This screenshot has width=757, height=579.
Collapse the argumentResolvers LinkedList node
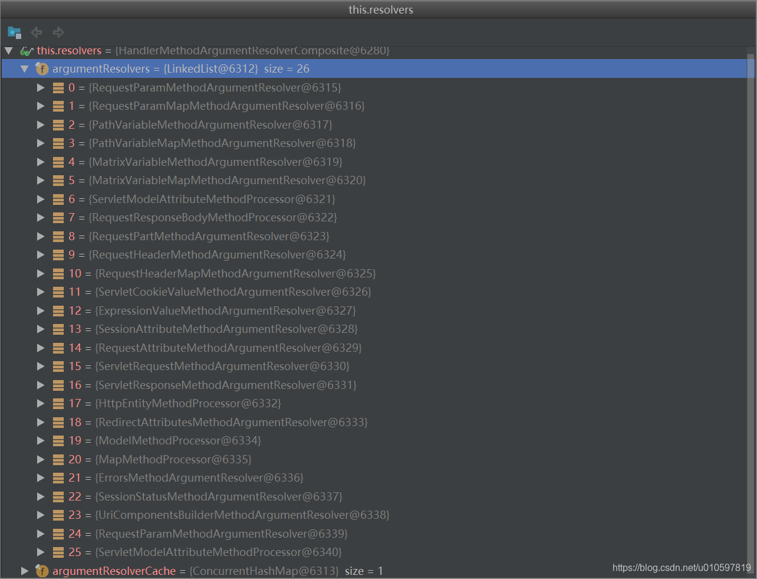pyautogui.click(x=25, y=69)
